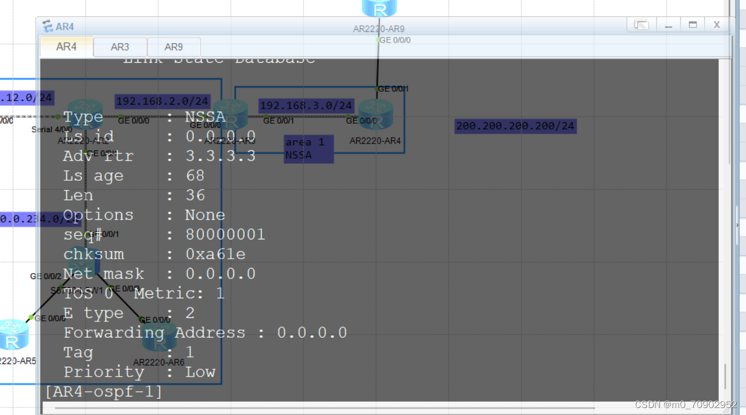Click the Forwarding Address 0.0.0.0 line

point(205,333)
